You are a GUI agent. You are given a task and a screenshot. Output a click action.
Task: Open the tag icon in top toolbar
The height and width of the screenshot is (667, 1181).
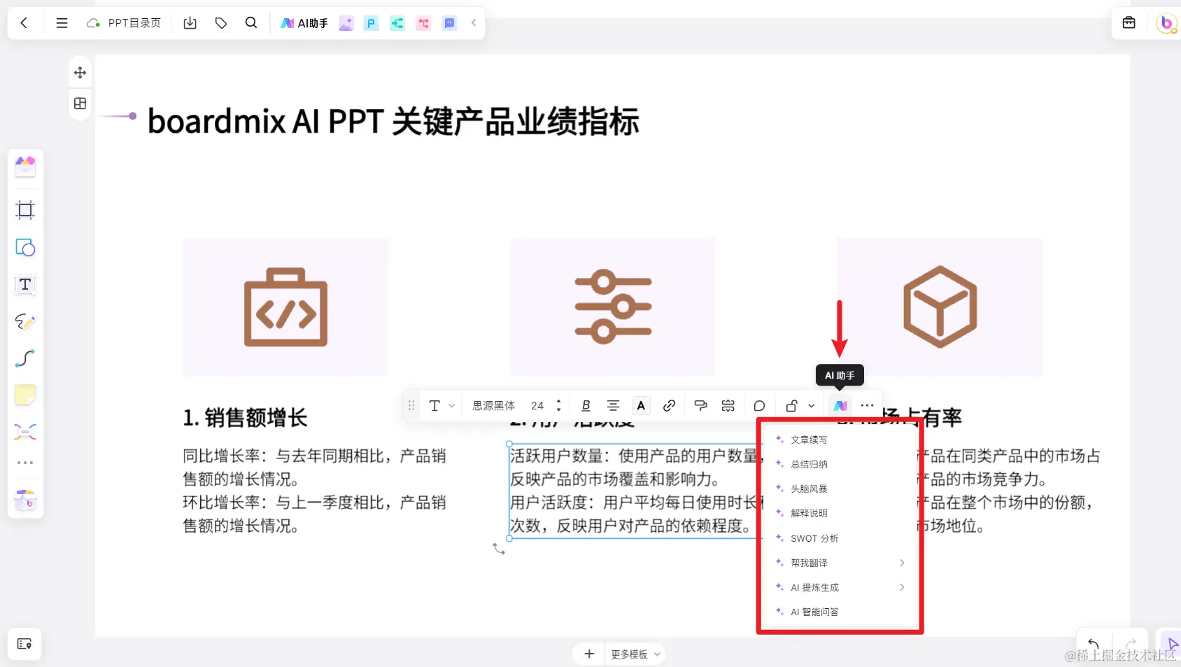221,23
